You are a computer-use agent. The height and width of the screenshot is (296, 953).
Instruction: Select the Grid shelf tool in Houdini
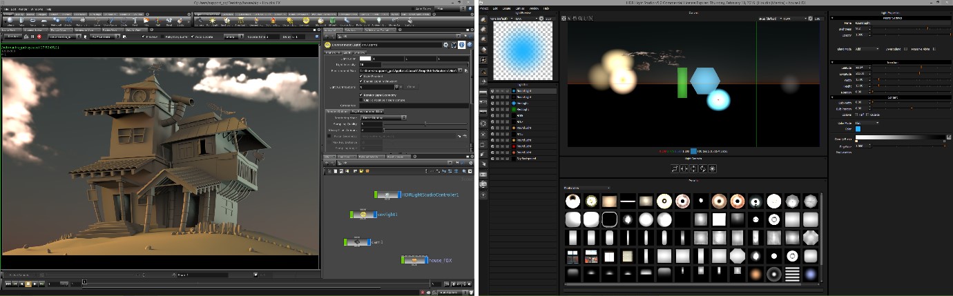point(44,21)
